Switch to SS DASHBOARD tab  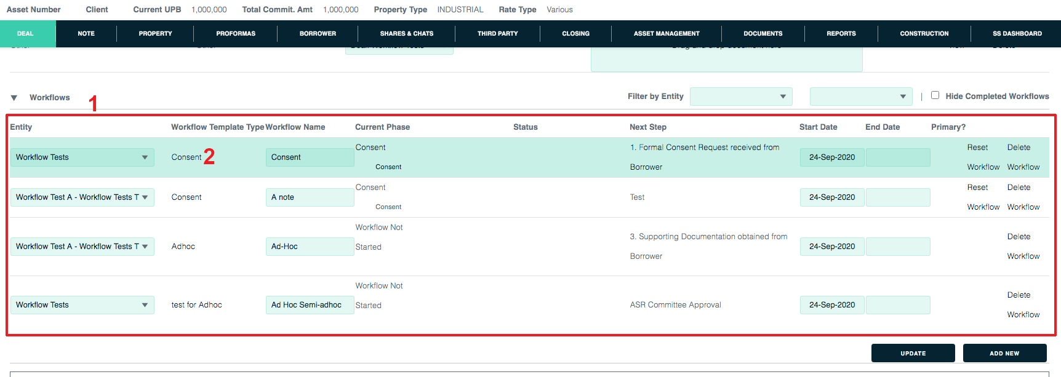pyautogui.click(x=1017, y=34)
